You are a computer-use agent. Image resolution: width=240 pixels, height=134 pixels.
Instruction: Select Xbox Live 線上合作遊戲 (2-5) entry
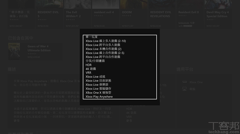(105, 53)
